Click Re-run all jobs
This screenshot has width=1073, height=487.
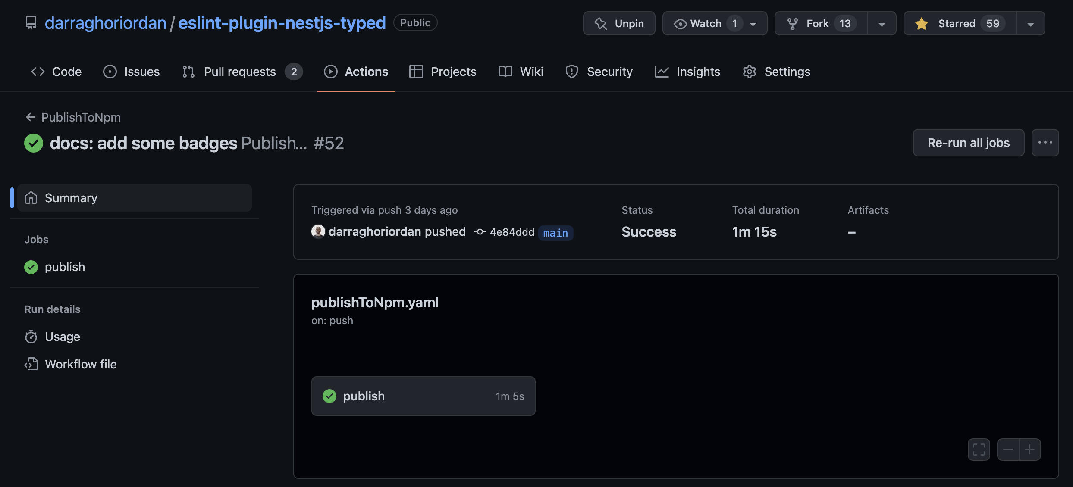969,143
